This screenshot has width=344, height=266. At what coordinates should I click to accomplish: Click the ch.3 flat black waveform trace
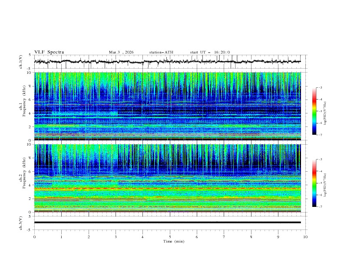pyautogui.click(x=167, y=223)
